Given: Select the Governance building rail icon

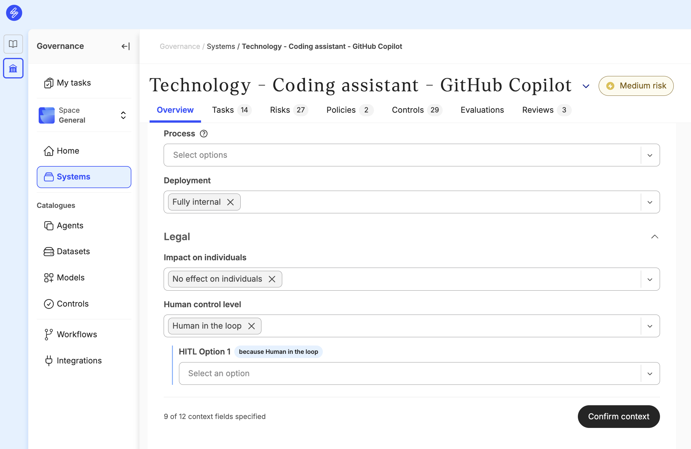Looking at the screenshot, I should pos(13,68).
